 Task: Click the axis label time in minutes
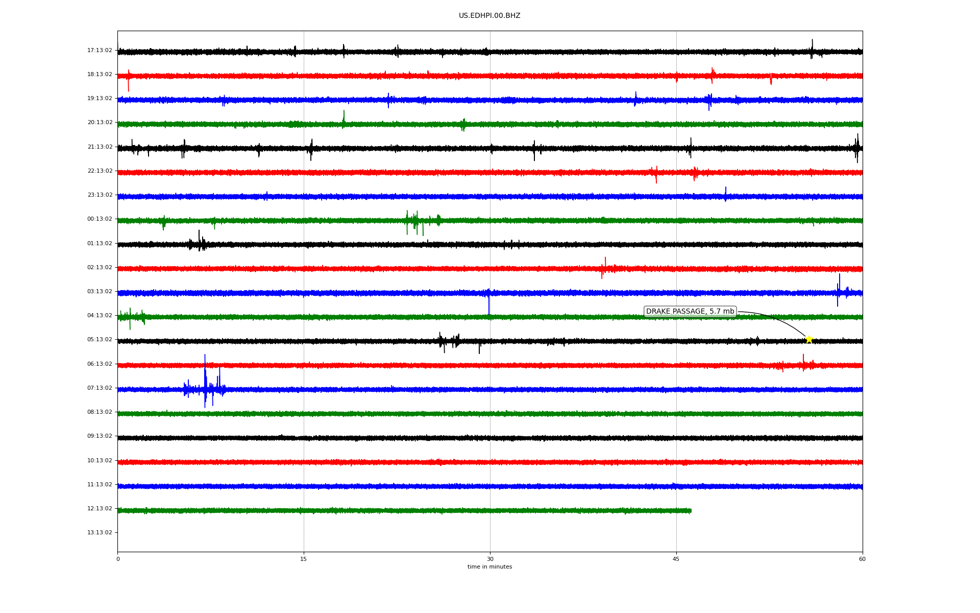(x=489, y=567)
